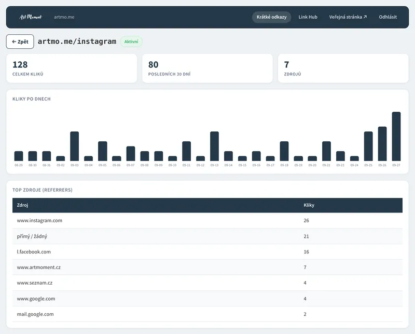This screenshot has height=334, width=415.
Task: Click the chart bar for 09-25
Action: (368, 146)
